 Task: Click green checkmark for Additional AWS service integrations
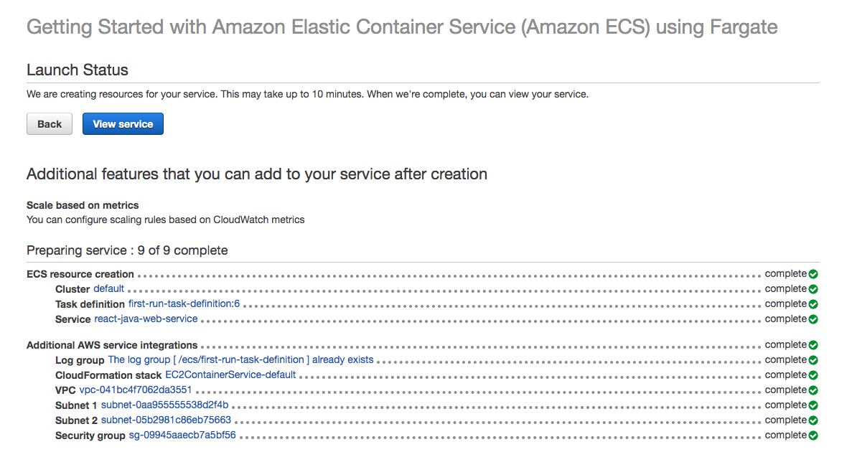[813, 345]
